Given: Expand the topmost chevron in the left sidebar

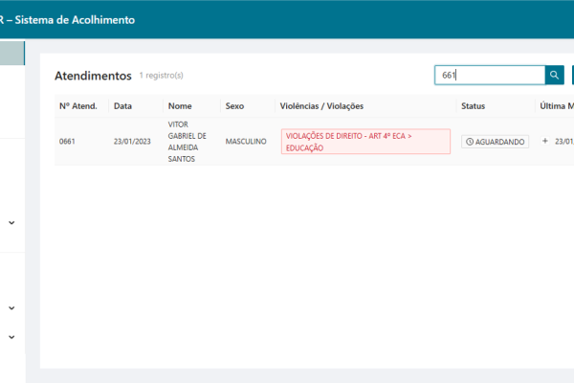Looking at the screenshot, I should tap(11, 223).
